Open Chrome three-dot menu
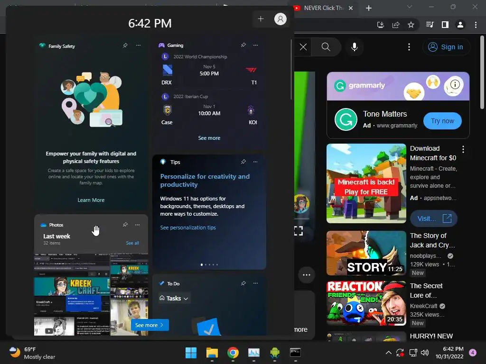The height and width of the screenshot is (364, 486). [476, 25]
